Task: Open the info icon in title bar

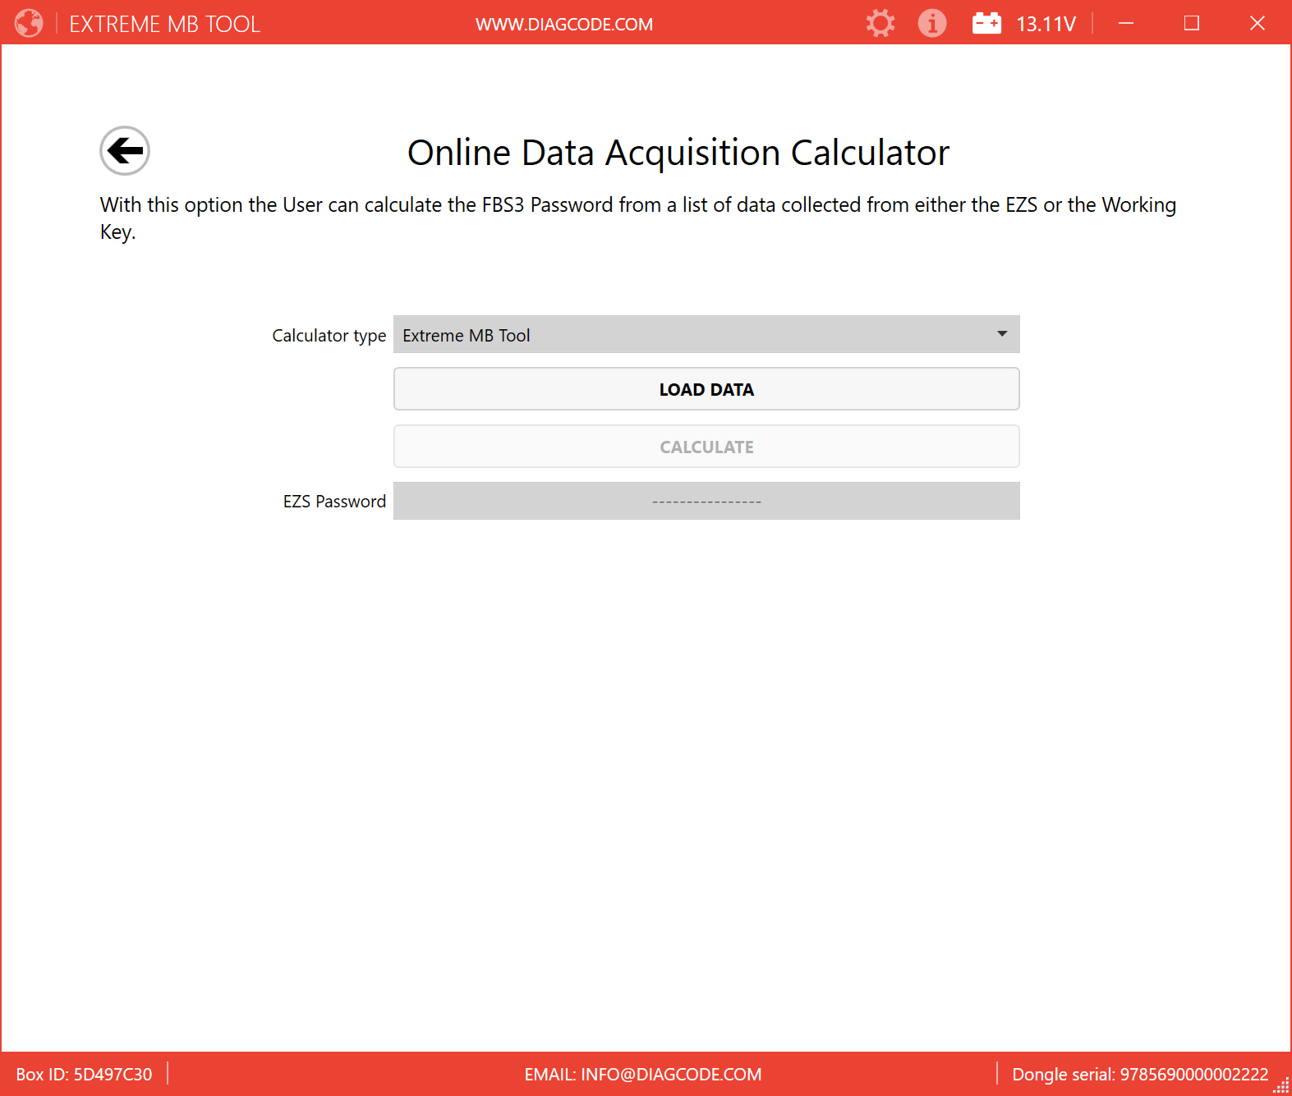Action: point(932,23)
